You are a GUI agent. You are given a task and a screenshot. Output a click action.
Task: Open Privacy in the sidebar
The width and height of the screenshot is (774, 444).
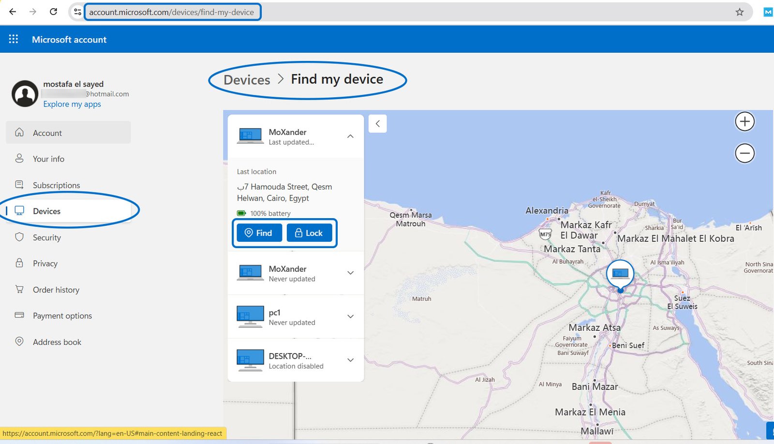(x=68, y=263)
